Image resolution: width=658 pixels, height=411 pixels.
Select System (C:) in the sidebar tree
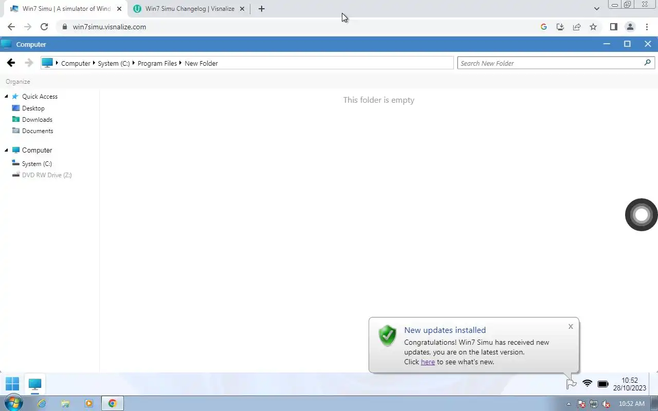point(36,163)
